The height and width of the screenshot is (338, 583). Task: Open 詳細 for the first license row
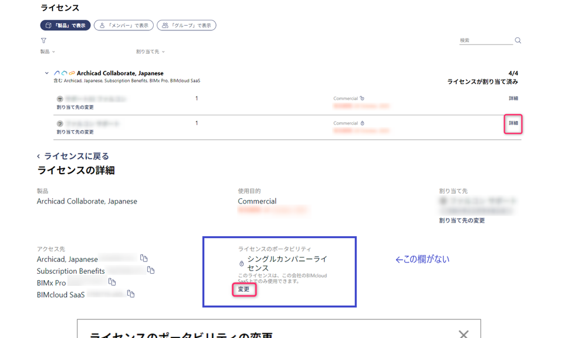point(513,98)
